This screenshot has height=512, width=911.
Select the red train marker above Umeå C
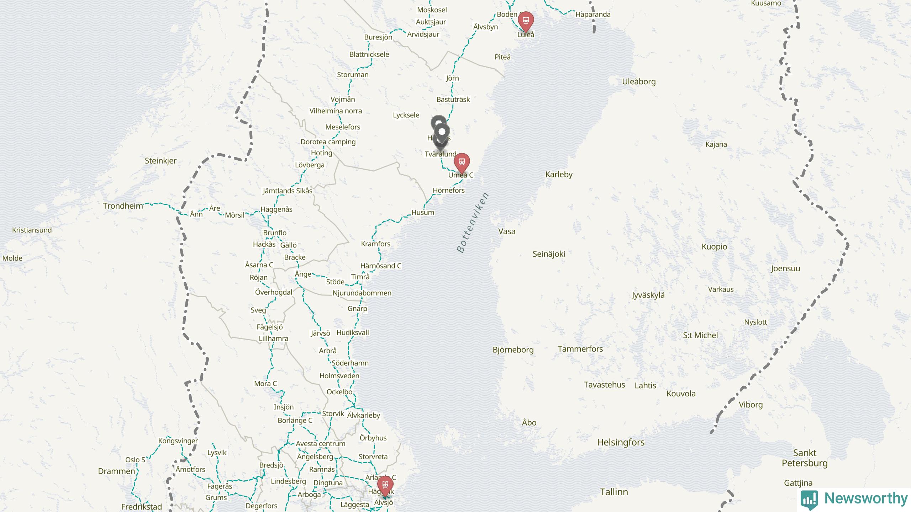click(462, 162)
